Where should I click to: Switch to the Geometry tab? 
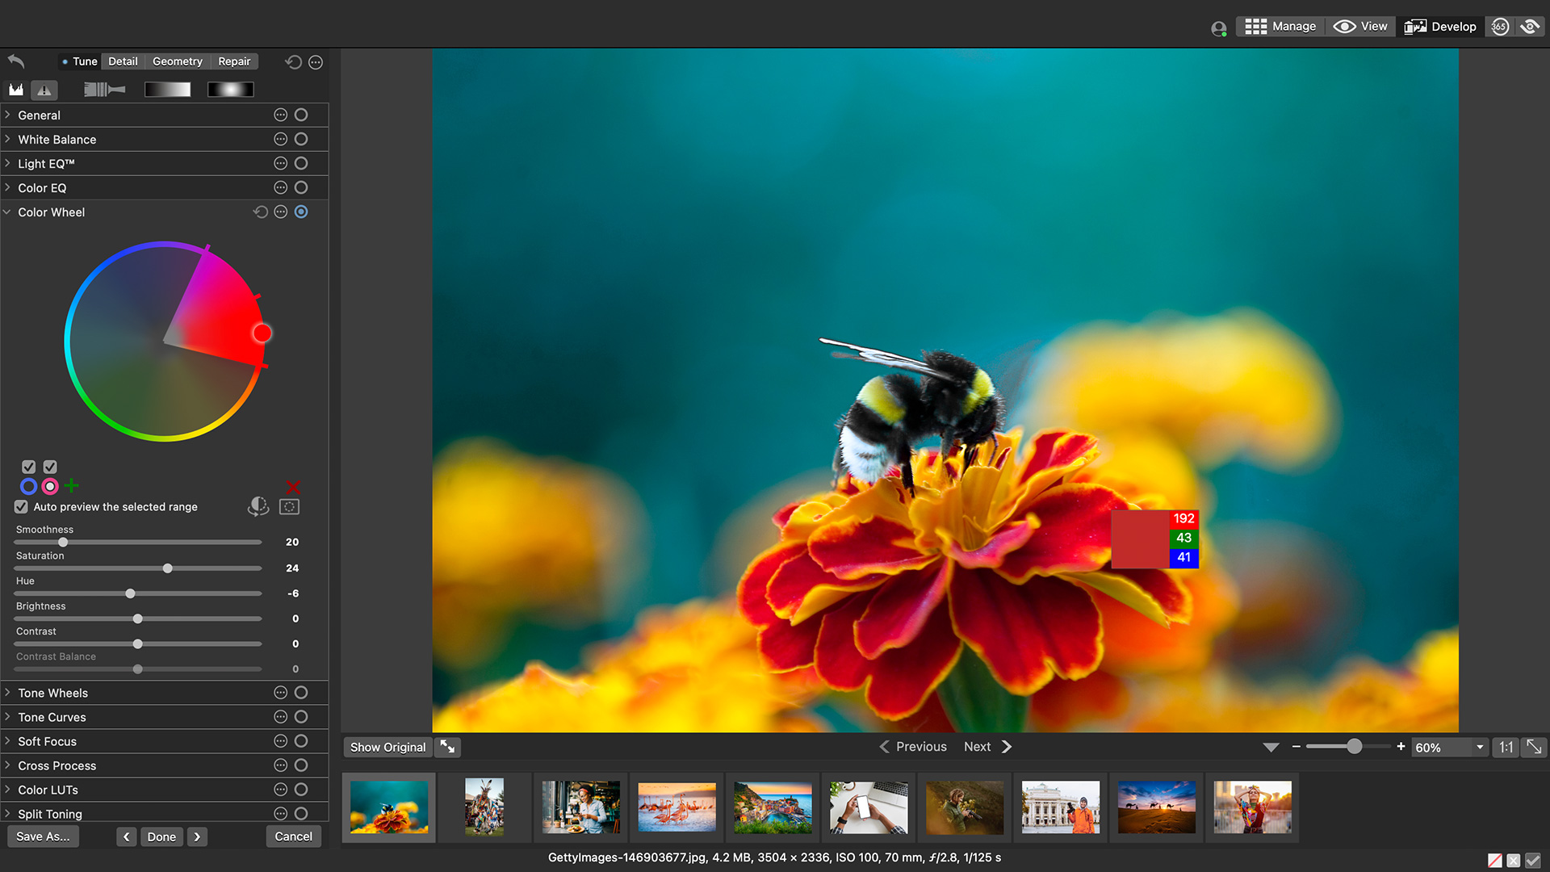(178, 61)
